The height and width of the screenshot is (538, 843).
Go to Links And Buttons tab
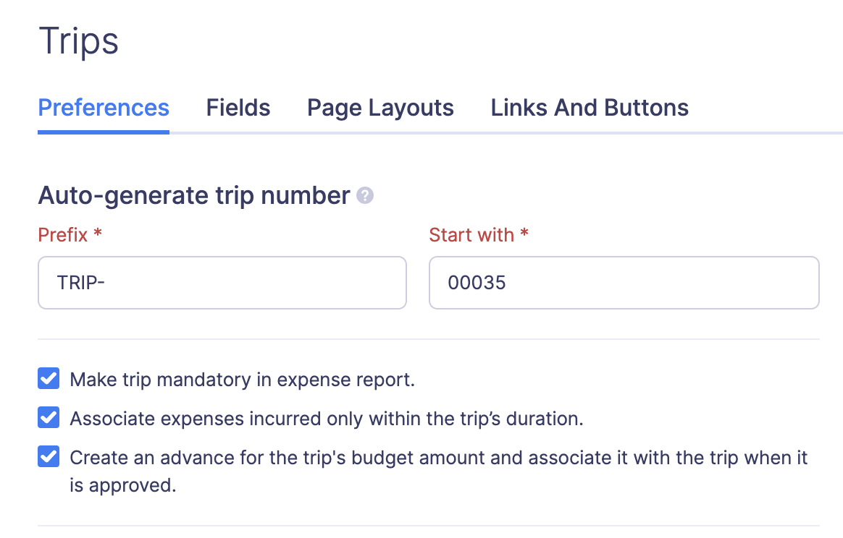point(590,108)
